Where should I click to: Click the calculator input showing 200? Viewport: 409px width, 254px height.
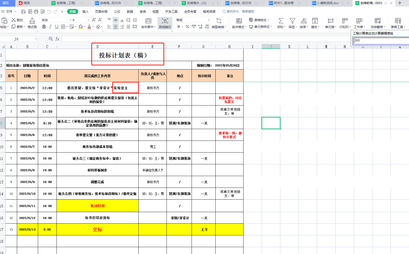pos(381,40)
